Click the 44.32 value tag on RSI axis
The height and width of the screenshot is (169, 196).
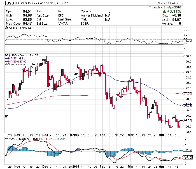pyautogui.click(x=188, y=41)
